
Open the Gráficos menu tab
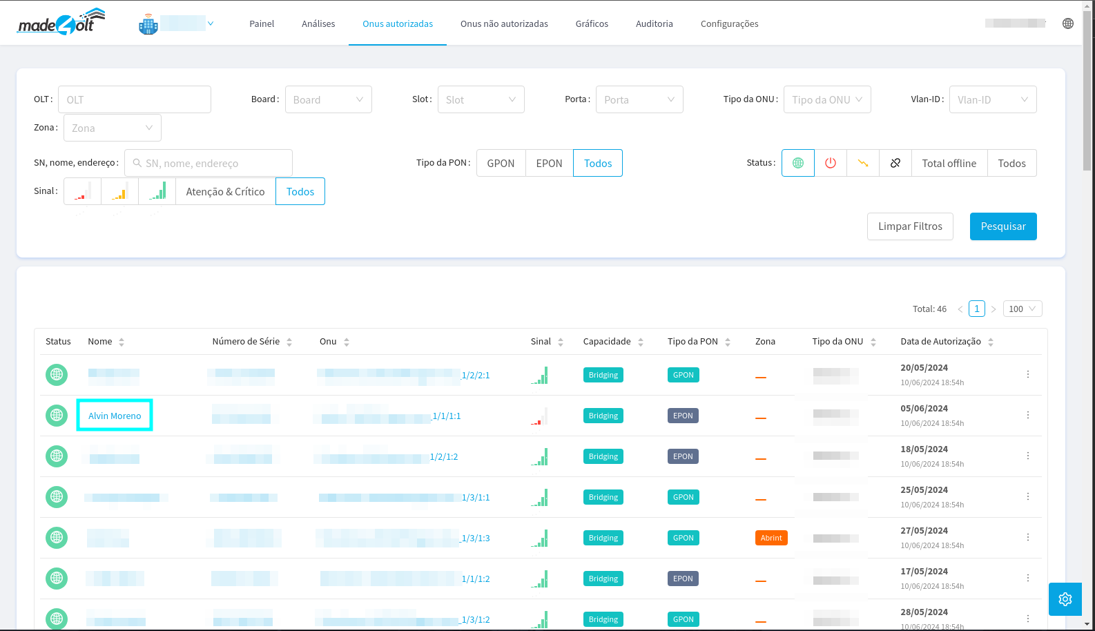592,23
